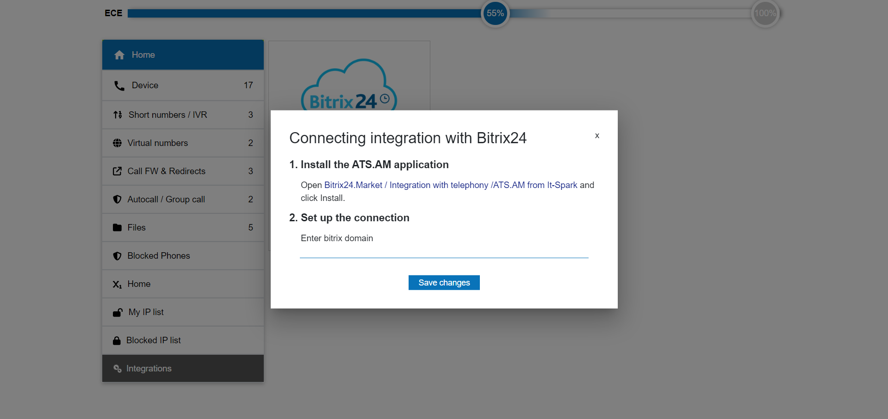The height and width of the screenshot is (419, 888).
Task: Focus the bitrix domain input field
Action: (444, 251)
